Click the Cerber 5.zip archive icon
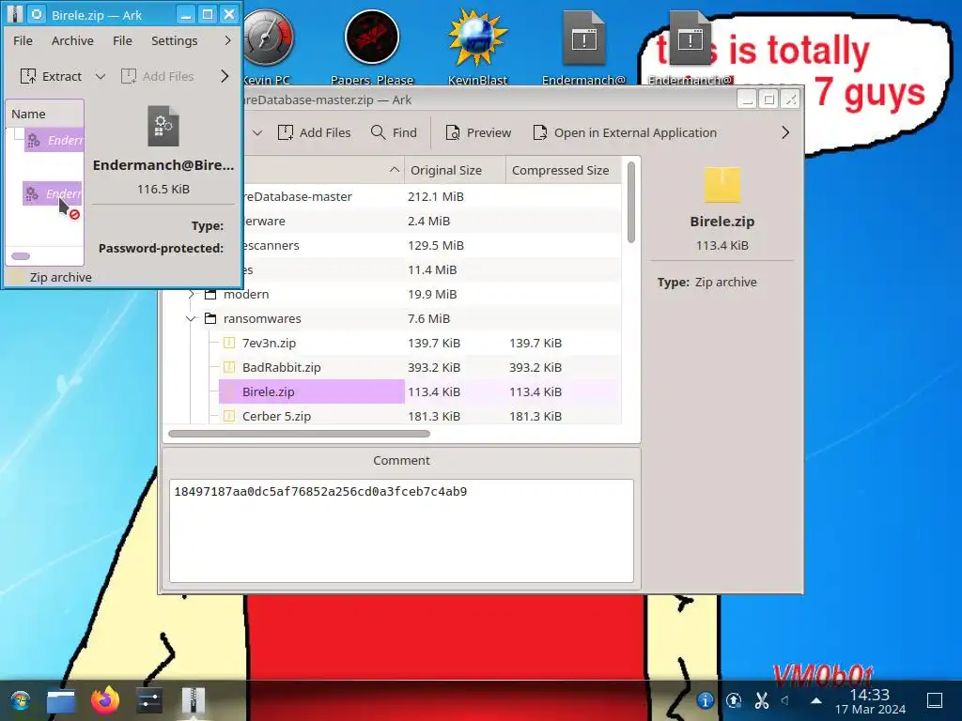 229,416
